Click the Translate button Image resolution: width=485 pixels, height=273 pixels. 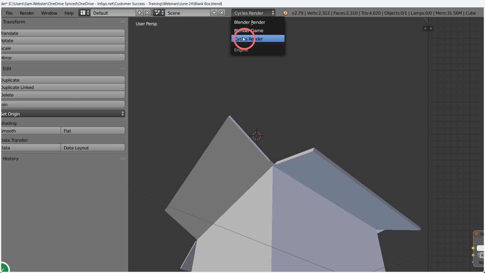(x=63, y=33)
